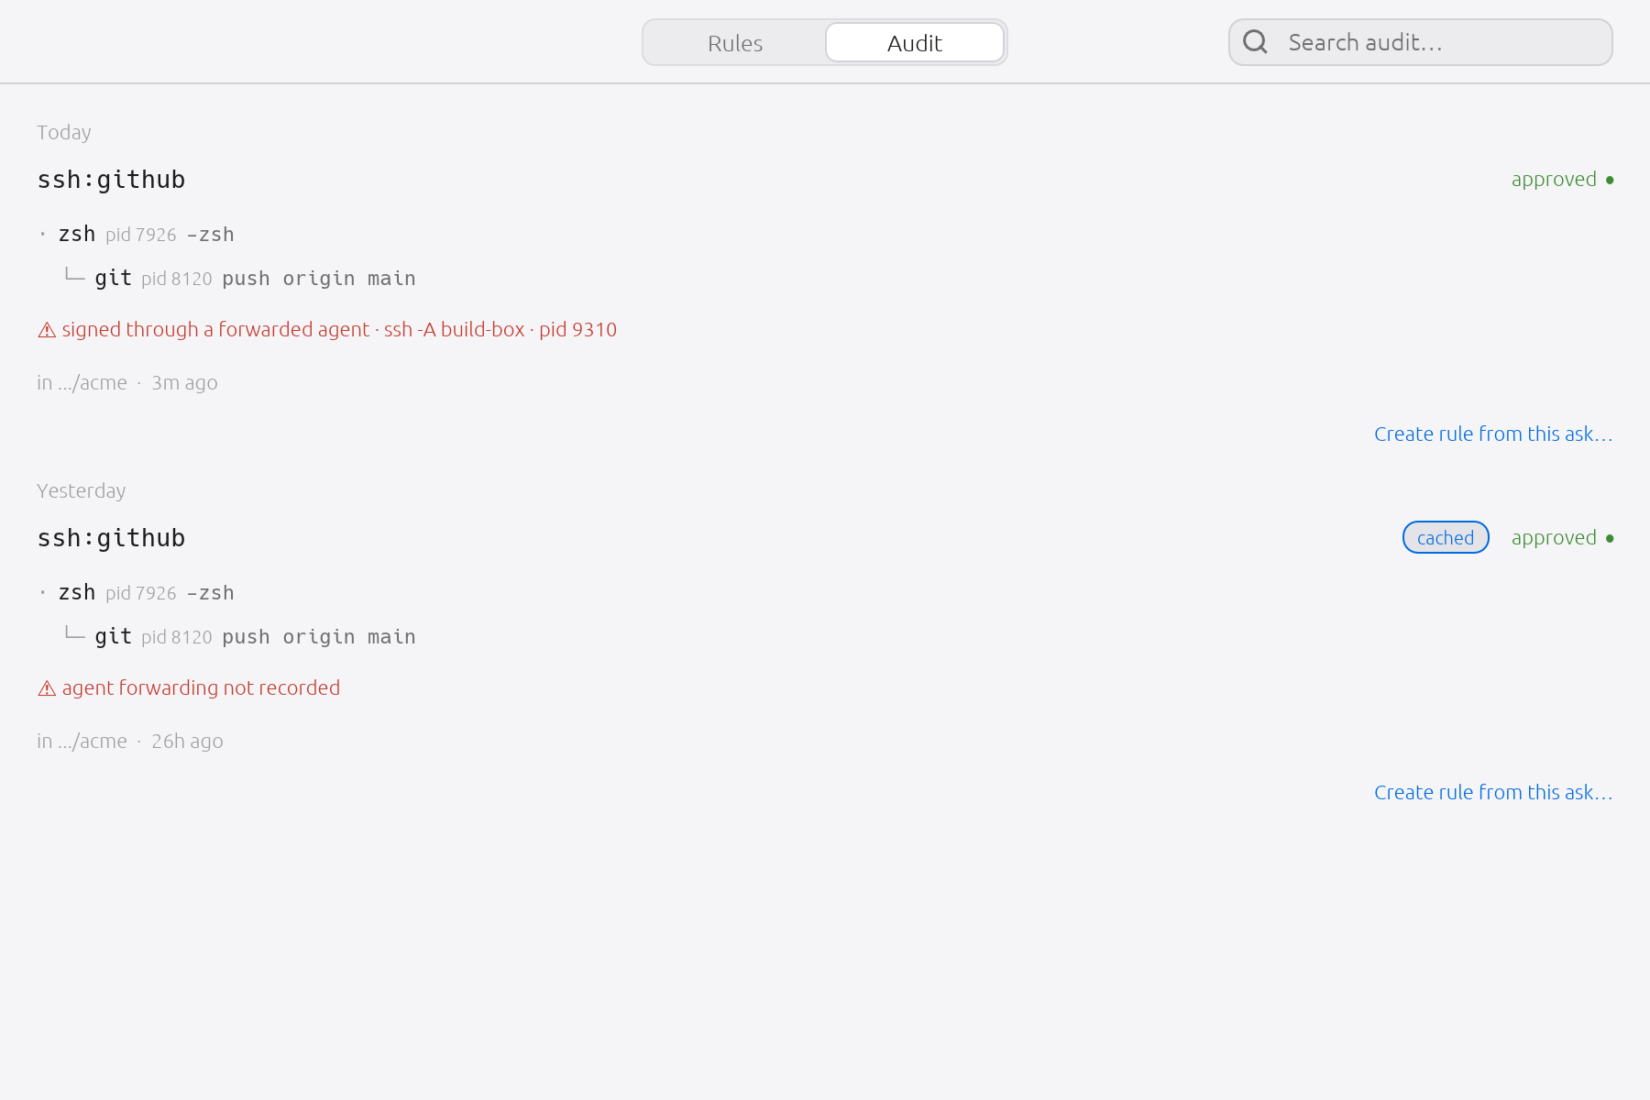The image size is (1650, 1100).
Task: Select the Audit tab
Action: 915,43
